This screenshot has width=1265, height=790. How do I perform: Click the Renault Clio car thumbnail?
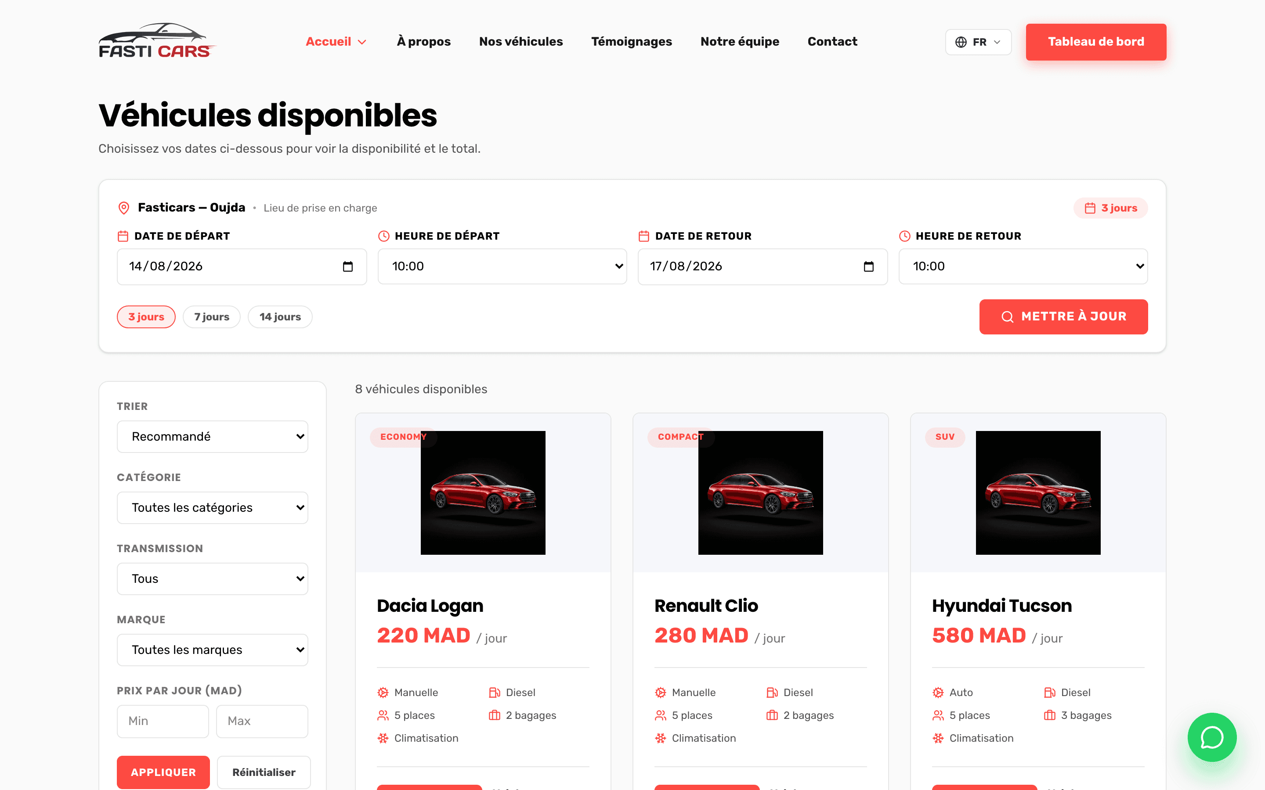click(x=761, y=493)
